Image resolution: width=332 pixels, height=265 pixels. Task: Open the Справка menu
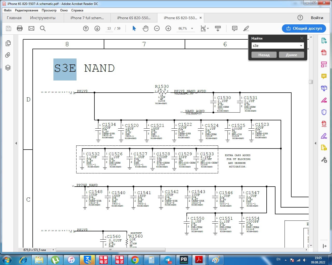(x=77, y=10)
